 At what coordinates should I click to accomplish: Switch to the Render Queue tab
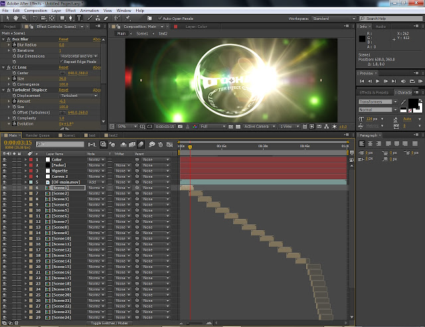click(37, 135)
